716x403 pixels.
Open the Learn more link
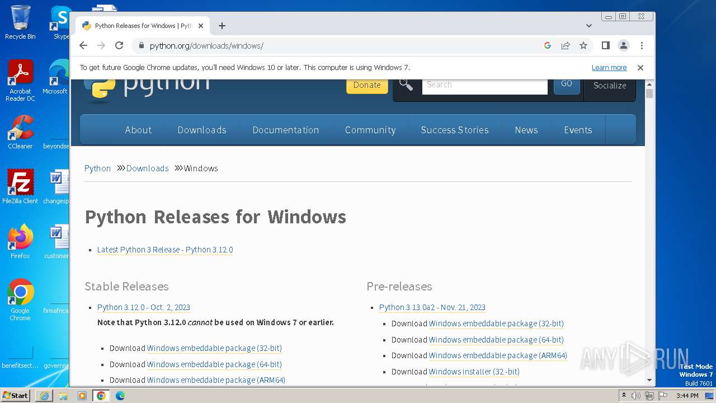pos(609,68)
